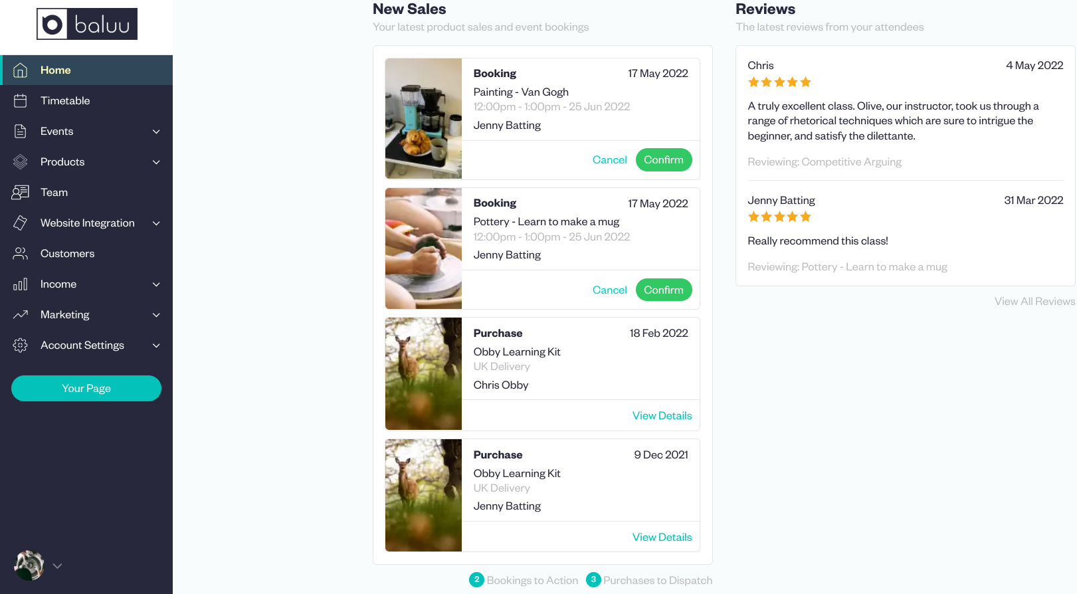Image resolution: width=1077 pixels, height=594 pixels.
Task: Select the Team members icon
Action: 21,192
